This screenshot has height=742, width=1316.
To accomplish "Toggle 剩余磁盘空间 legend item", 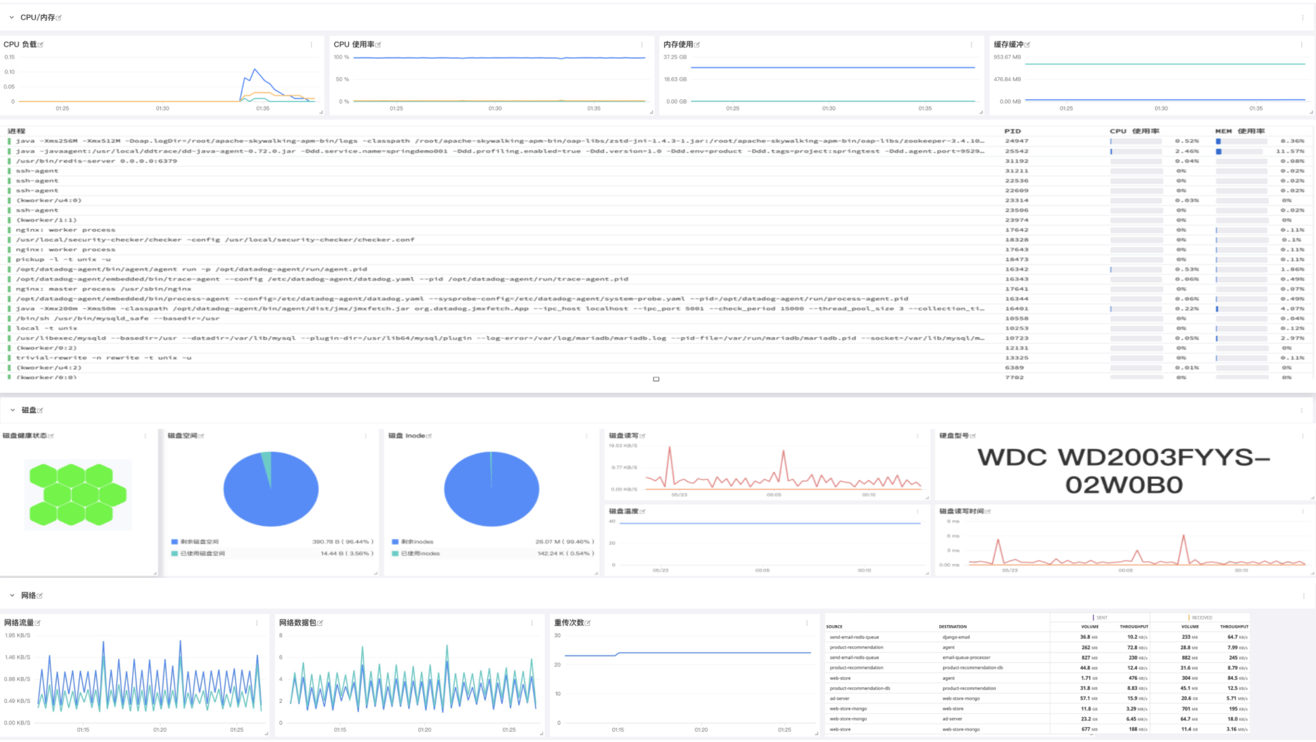I will point(199,542).
